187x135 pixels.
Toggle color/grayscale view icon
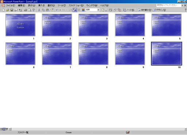[83, 10]
